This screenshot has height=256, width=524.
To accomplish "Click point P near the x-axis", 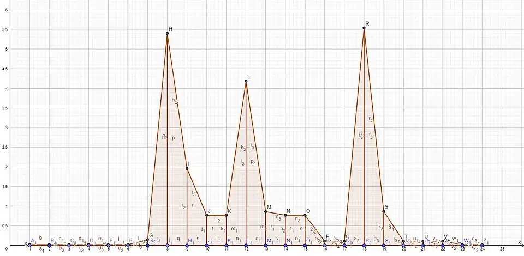I will point(325,241).
